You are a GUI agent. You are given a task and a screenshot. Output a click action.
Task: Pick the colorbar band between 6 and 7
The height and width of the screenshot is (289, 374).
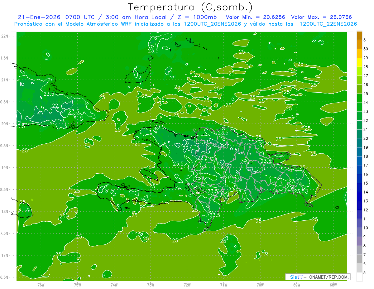pyautogui.click(x=359, y=259)
